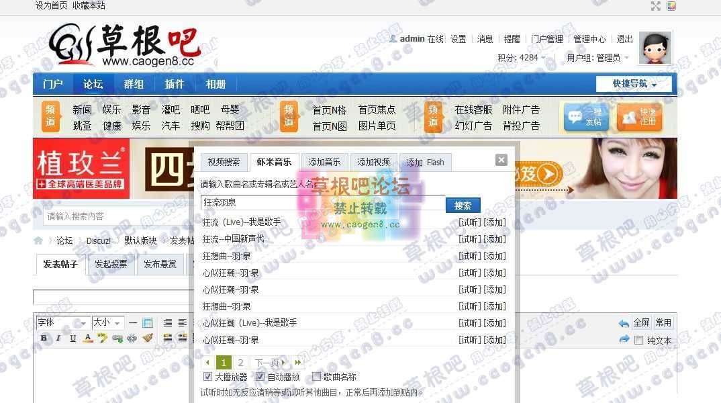Screen dimensions: 721x403
Task: Uncheck the 大播放器 checkbox
Action: [207, 377]
